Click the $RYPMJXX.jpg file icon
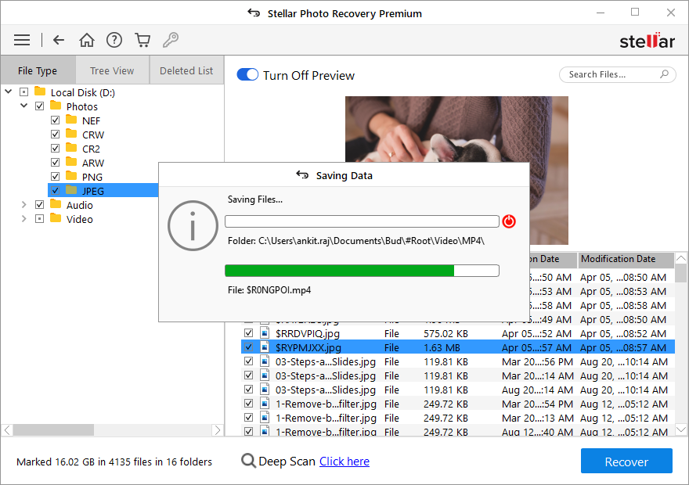The height and width of the screenshot is (485, 689). click(x=265, y=347)
